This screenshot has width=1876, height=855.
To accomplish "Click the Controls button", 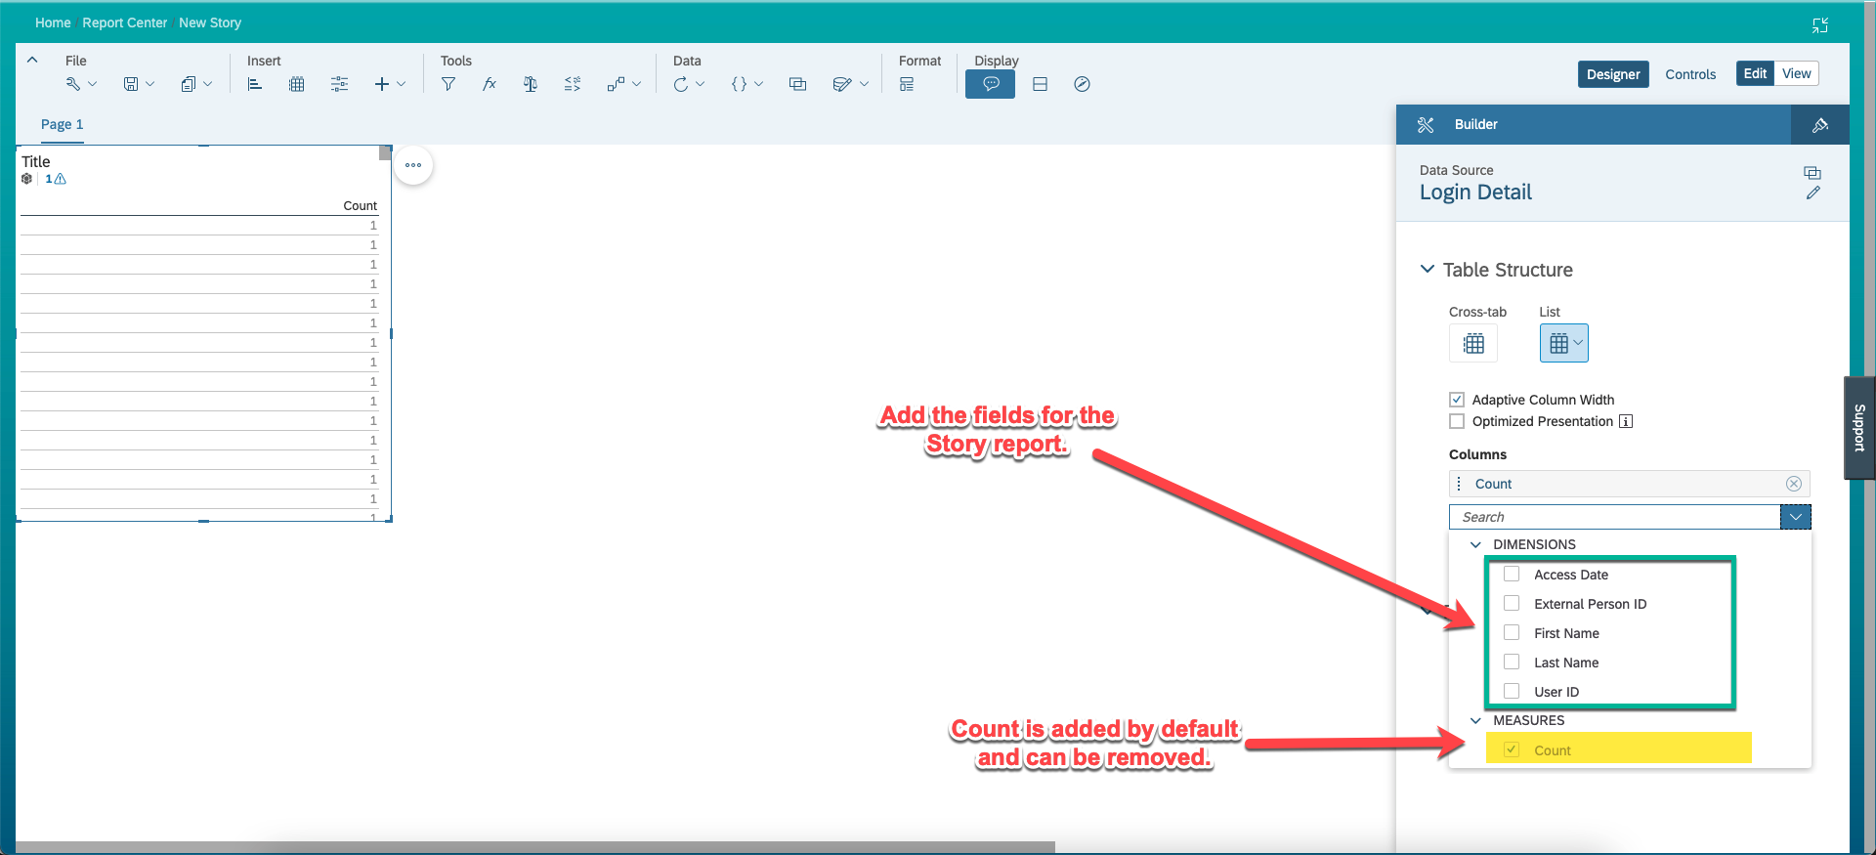I will tap(1690, 74).
